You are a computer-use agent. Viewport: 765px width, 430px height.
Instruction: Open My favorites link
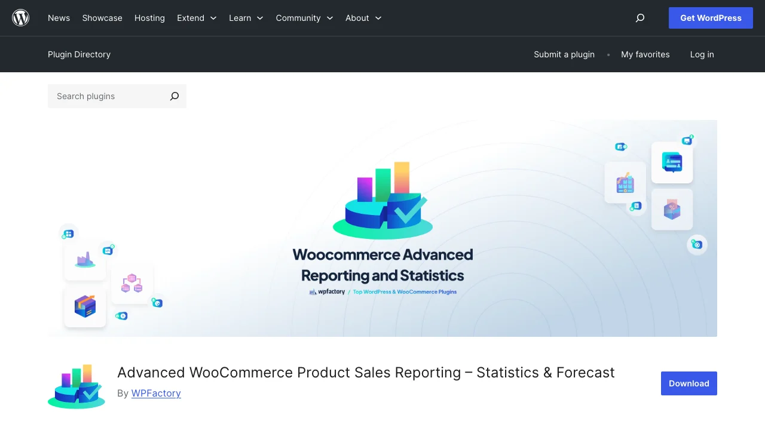click(x=645, y=54)
